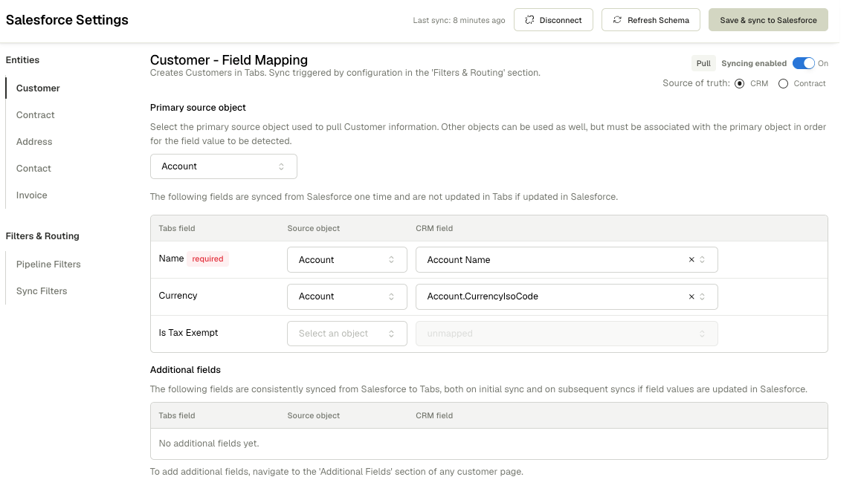The width and height of the screenshot is (861, 500).
Task: Open the Customer entity in sidebar
Action: click(x=38, y=88)
